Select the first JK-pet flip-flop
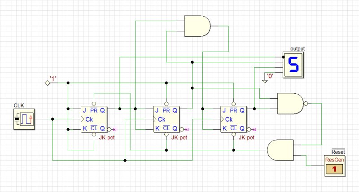359x192 pixels. 94,119
